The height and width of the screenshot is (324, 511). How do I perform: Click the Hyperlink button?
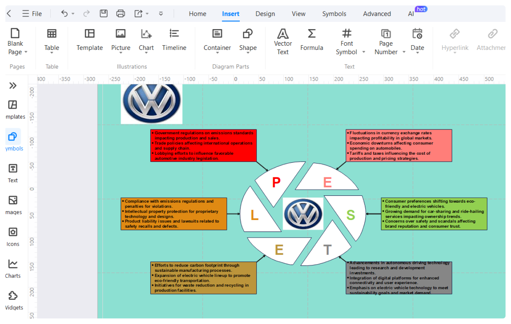(455, 40)
